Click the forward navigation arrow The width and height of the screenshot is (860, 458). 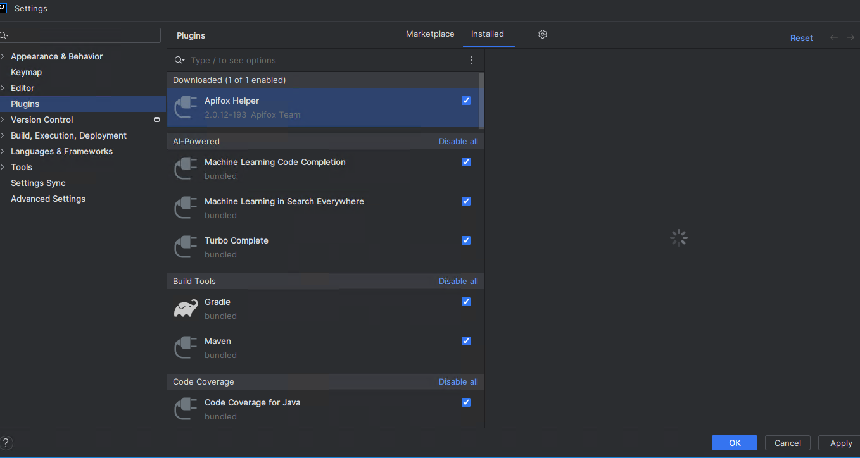[x=851, y=38]
